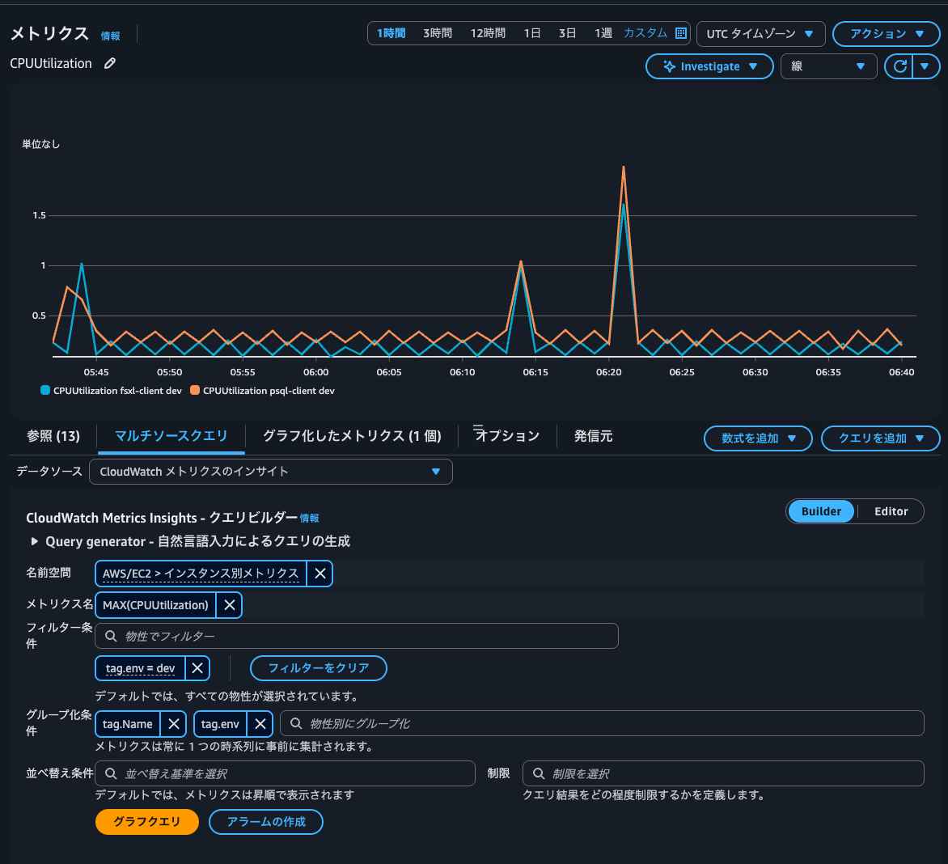948x864 pixels.
Task: Click MAX(CPUUtilization) metric chip label
Action: (155, 604)
